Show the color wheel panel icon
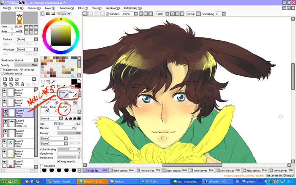Image resolution: width=296 pixels, height=185 pixels. [43, 14]
